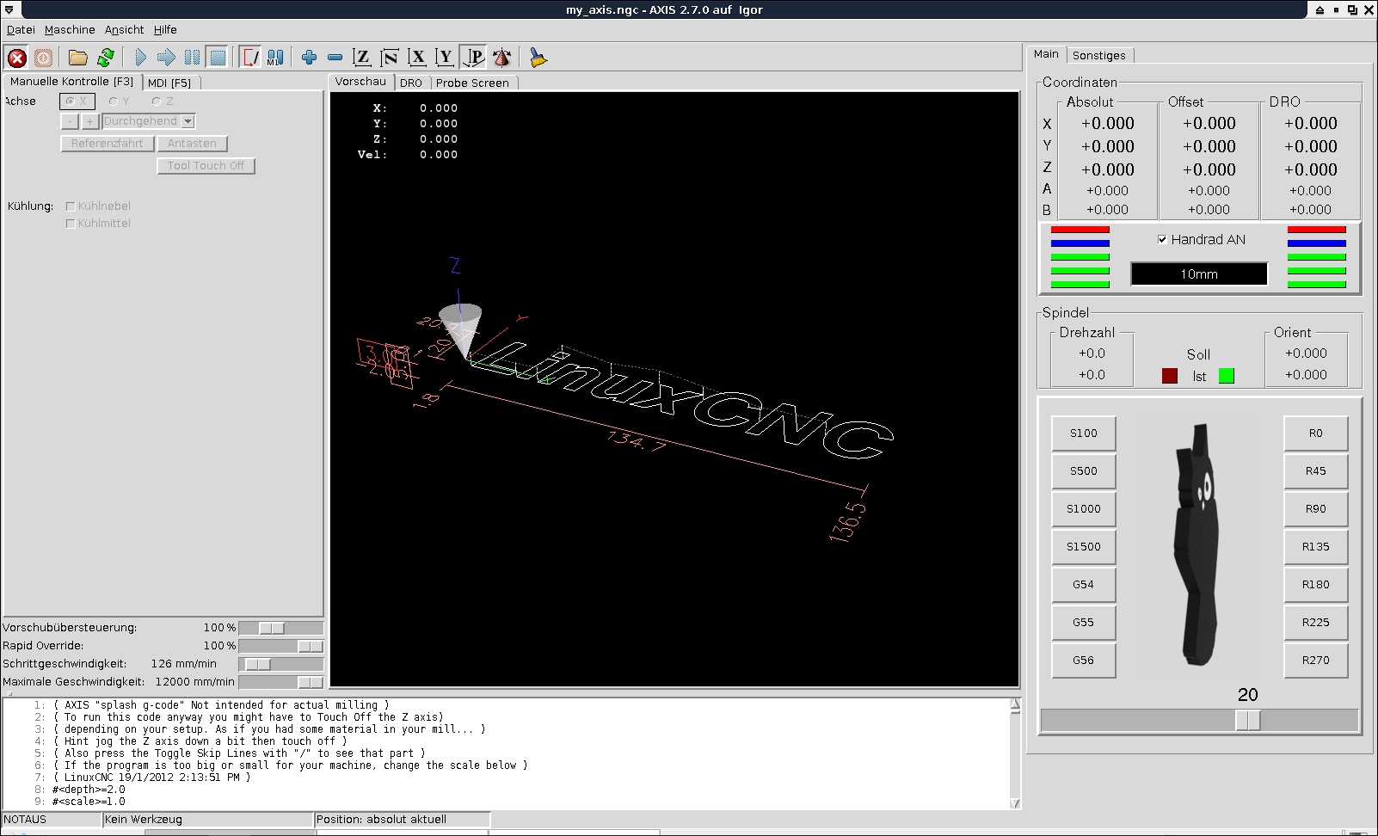The image size is (1378, 836).
Task: Switch to top Z view
Action: (363, 58)
